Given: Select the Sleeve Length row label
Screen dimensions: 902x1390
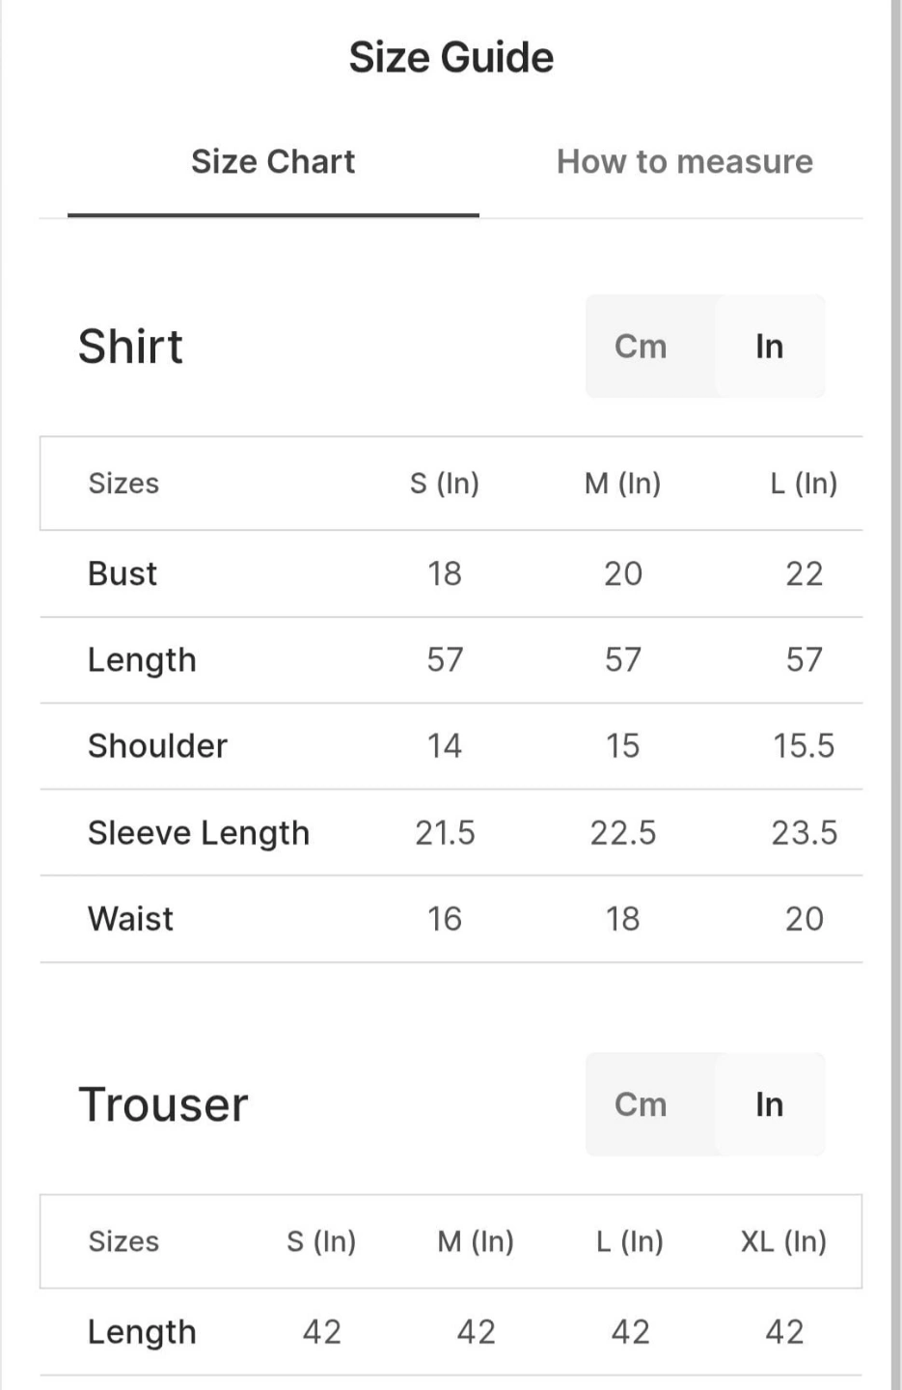Looking at the screenshot, I should point(199,833).
